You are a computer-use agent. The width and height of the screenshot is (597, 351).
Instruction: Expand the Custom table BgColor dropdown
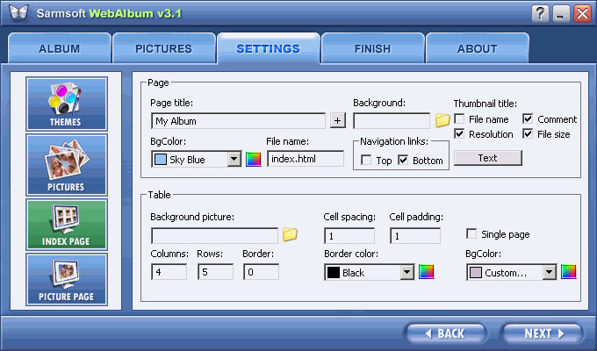[x=549, y=272]
